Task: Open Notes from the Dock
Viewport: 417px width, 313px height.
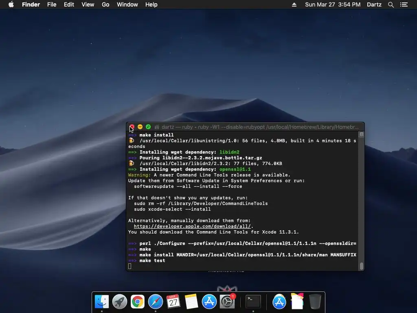Action: (x=191, y=302)
